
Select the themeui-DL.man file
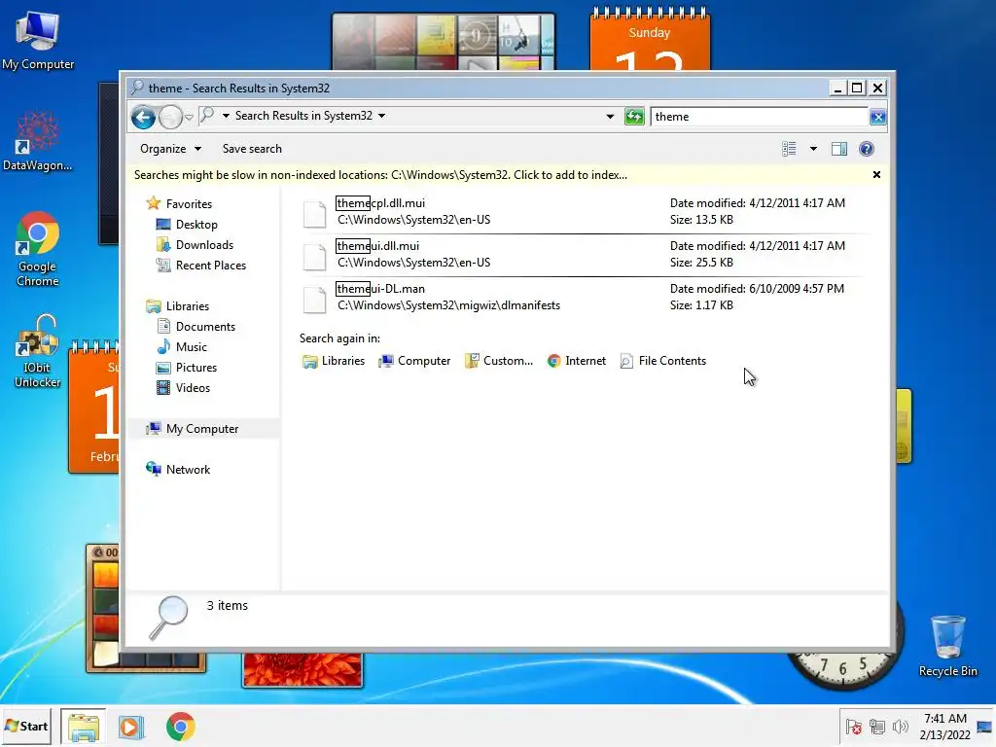click(585, 298)
